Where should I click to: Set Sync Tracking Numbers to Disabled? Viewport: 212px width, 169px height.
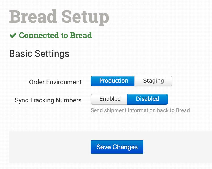pyautogui.click(x=147, y=99)
